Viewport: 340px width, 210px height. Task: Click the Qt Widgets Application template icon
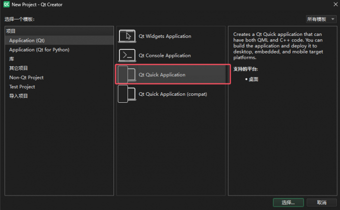tap(127, 36)
